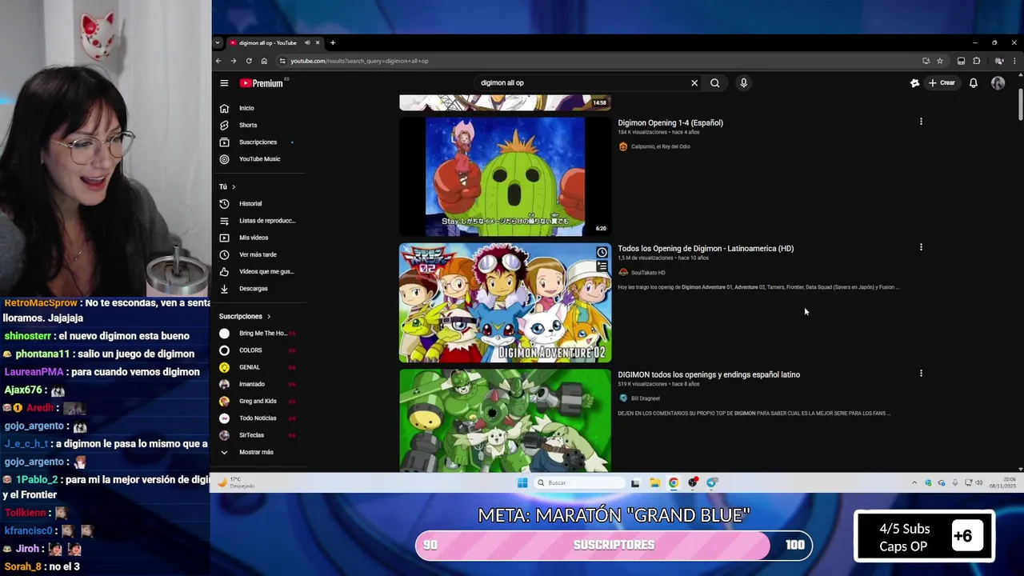Bookmark this page with the star
This screenshot has height=576, width=1024.
tap(940, 61)
